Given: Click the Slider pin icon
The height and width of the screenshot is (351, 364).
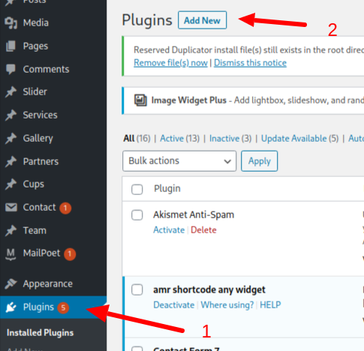Looking at the screenshot, I should click(x=11, y=92).
